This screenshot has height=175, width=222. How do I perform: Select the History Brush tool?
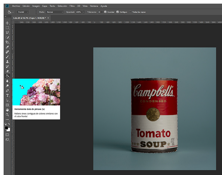point(7,66)
